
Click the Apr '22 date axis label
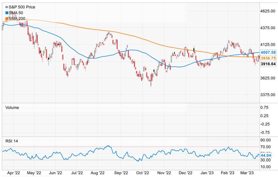point(14,173)
